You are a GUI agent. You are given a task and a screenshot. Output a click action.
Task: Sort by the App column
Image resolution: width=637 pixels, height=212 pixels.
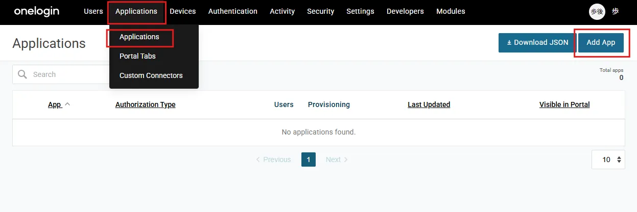(59, 104)
